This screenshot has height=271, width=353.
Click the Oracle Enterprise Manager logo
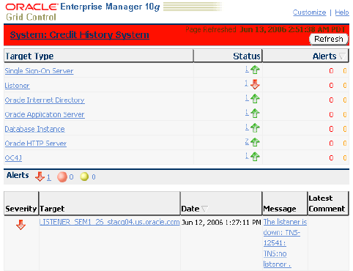(x=83, y=12)
